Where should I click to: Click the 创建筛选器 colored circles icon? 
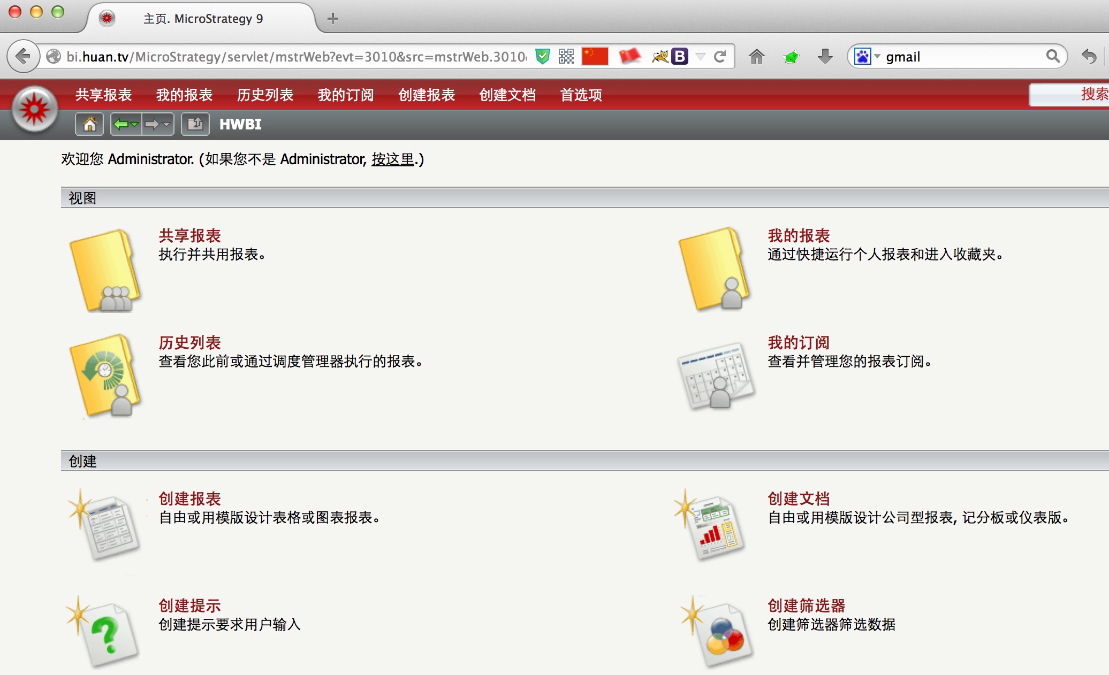coord(717,632)
